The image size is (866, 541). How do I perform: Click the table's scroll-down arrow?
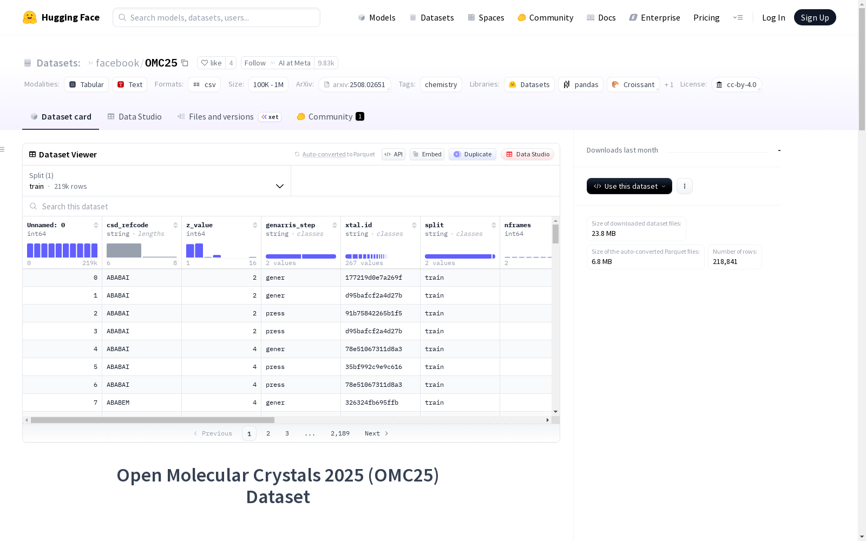coord(555,412)
